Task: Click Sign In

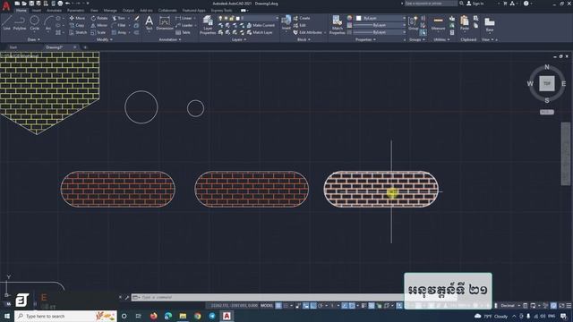Action: point(475,4)
